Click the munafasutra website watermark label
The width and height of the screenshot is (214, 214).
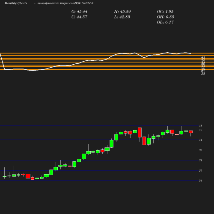(56, 3)
